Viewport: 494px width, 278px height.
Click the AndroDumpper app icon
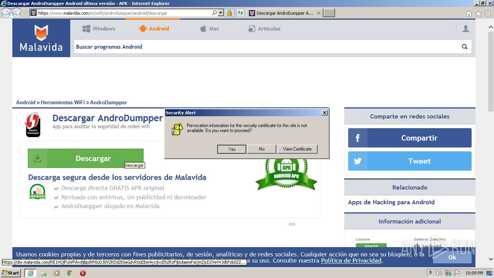coord(33,125)
